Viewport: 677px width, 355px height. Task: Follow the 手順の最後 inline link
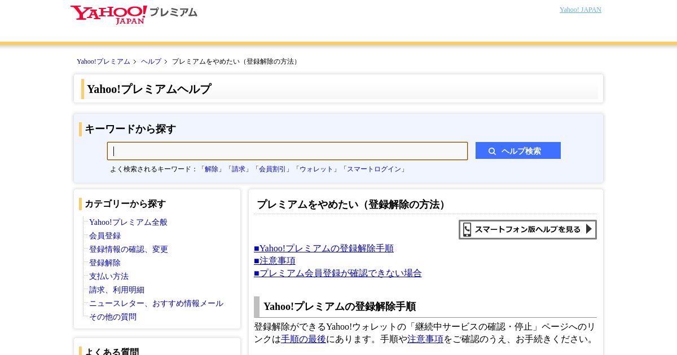(x=304, y=339)
